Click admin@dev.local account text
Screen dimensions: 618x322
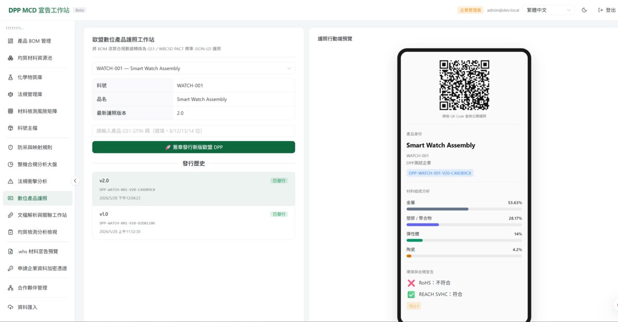503,10
